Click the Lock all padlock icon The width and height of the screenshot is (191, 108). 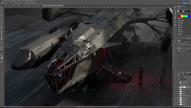[187, 81]
